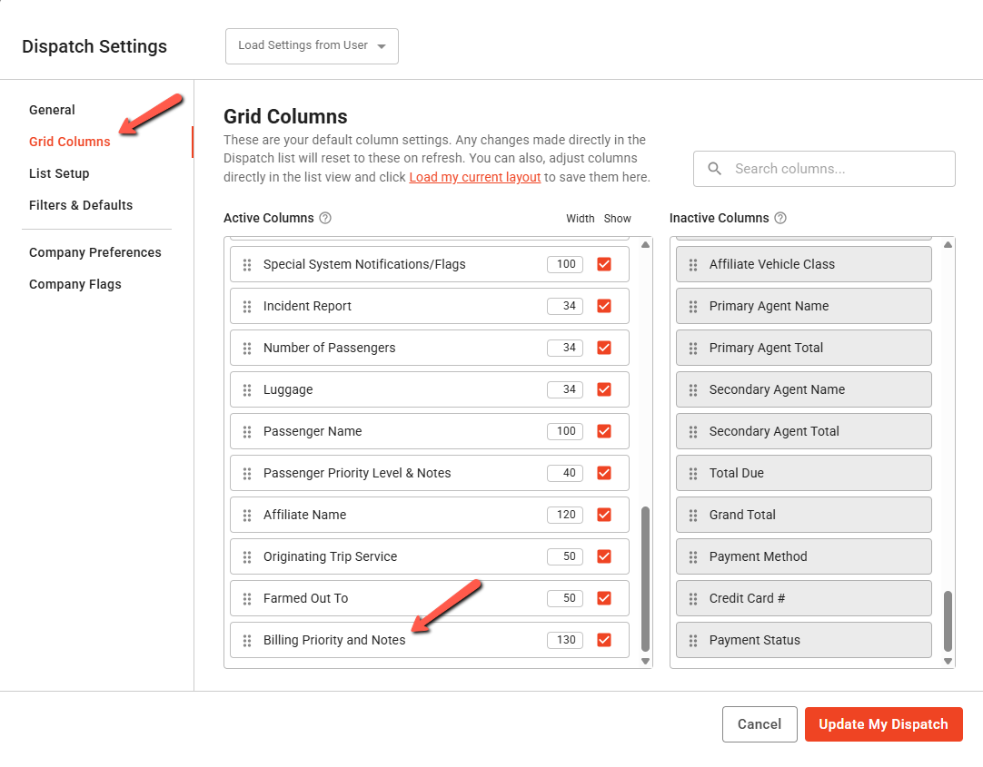Click drag handle icon for Incident Report

tap(247, 307)
